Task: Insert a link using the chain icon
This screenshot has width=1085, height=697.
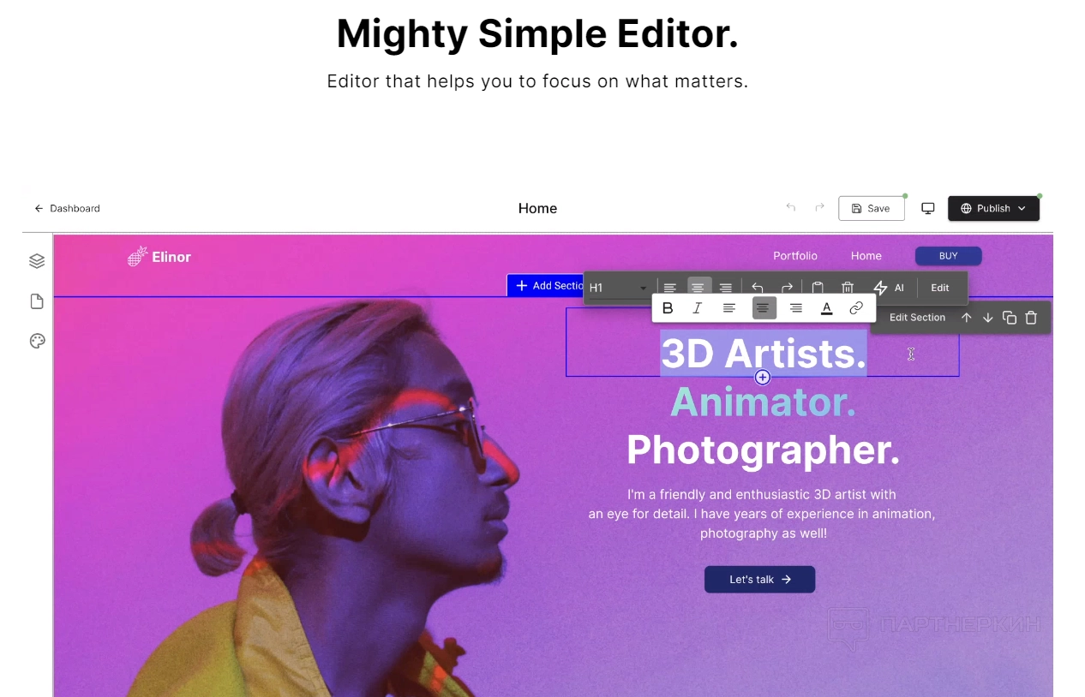Action: [x=856, y=308]
